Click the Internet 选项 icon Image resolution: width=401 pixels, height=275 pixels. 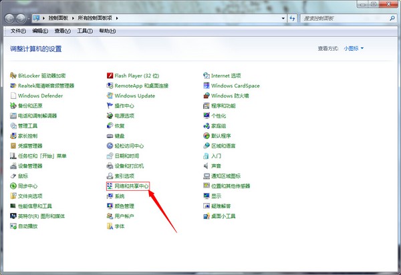click(207, 75)
